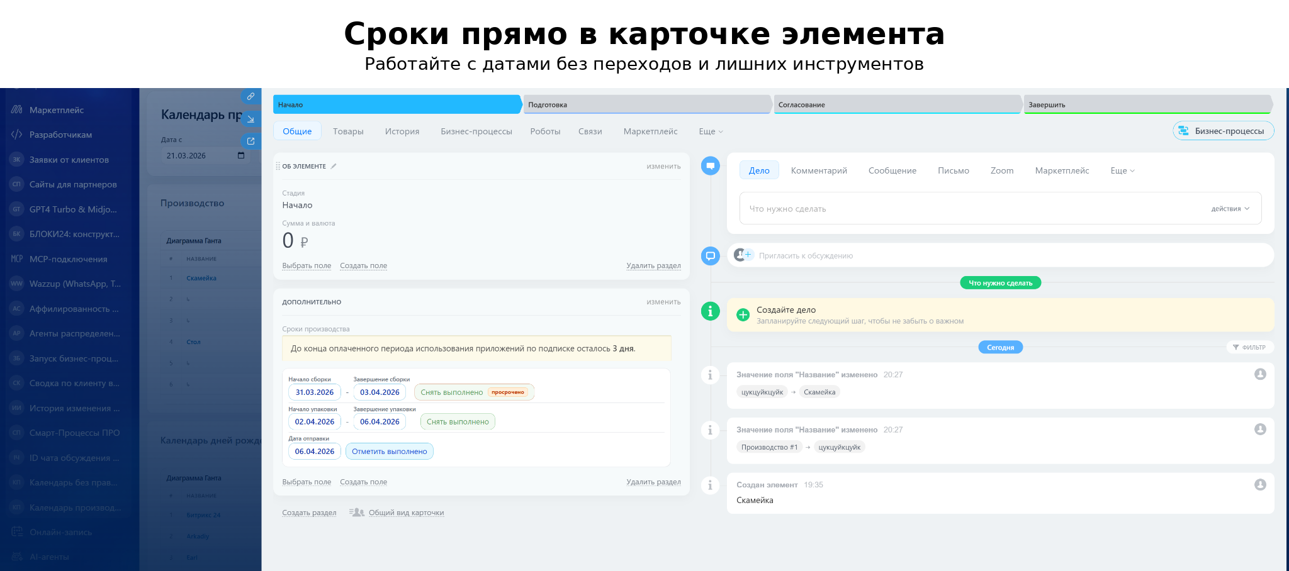Screen dimensions: 1289x571
Task: Open calendar picker icon in Дата с field
Action: pyautogui.click(x=241, y=155)
